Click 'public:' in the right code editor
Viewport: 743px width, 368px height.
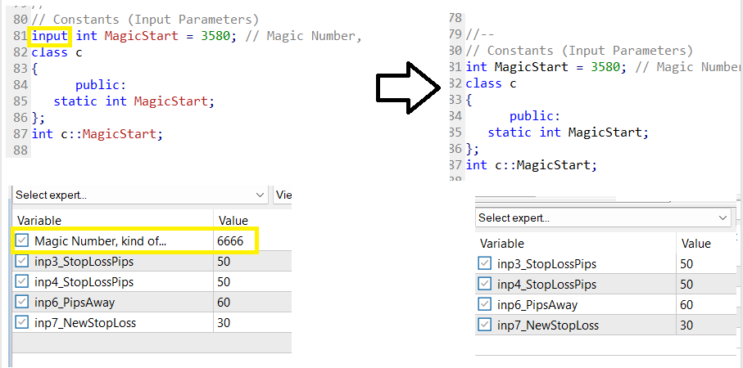click(535, 116)
